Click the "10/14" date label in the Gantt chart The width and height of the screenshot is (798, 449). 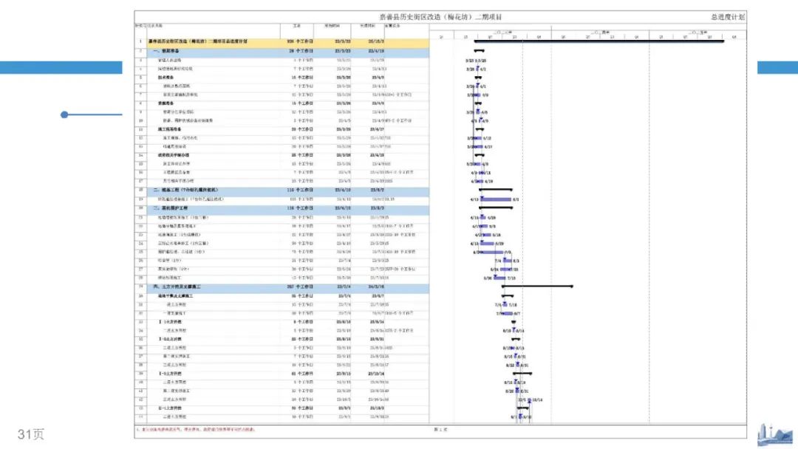tap(537, 400)
